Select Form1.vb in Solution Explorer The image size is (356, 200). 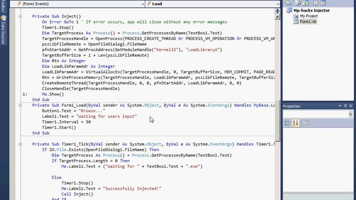(308, 22)
